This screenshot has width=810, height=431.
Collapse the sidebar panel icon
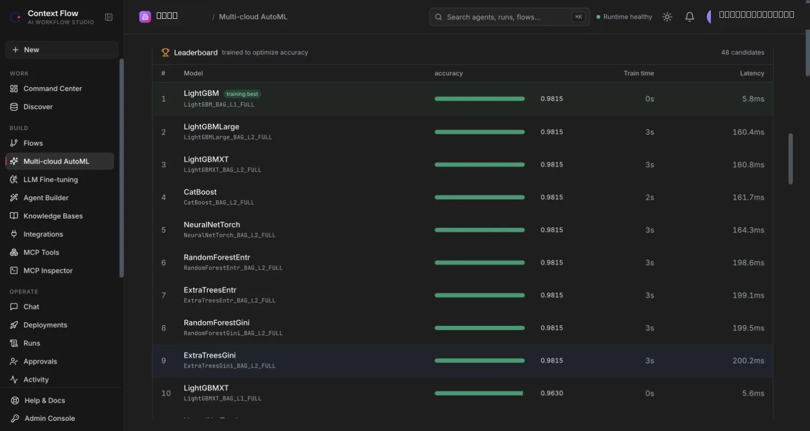109,17
